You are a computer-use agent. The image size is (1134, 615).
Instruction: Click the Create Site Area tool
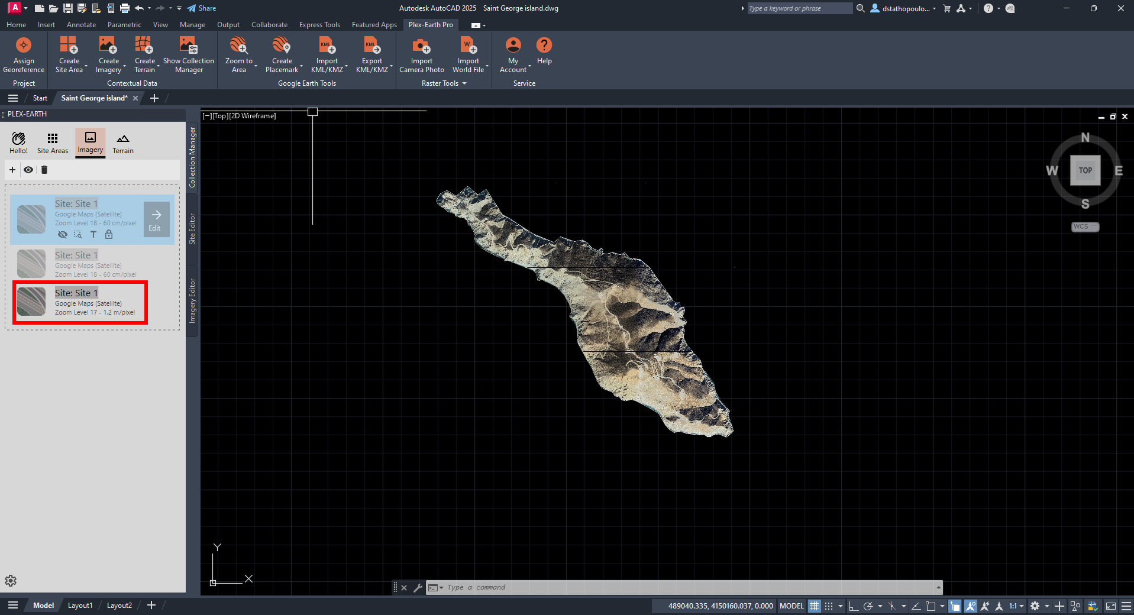click(x=69, y=54)
